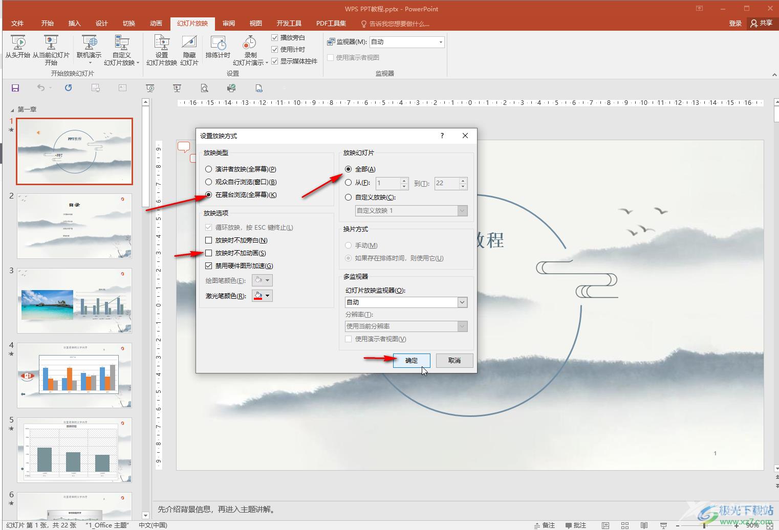Image resolution: width=779 pixels, height=530 pixels.
Task: Collapse the 第一章 section in slide panel
Action: (12, 110)
